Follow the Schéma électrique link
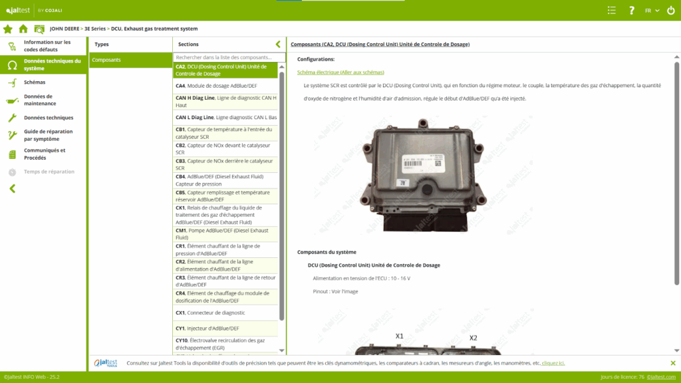The image size is (681, 383). [340, 72]
